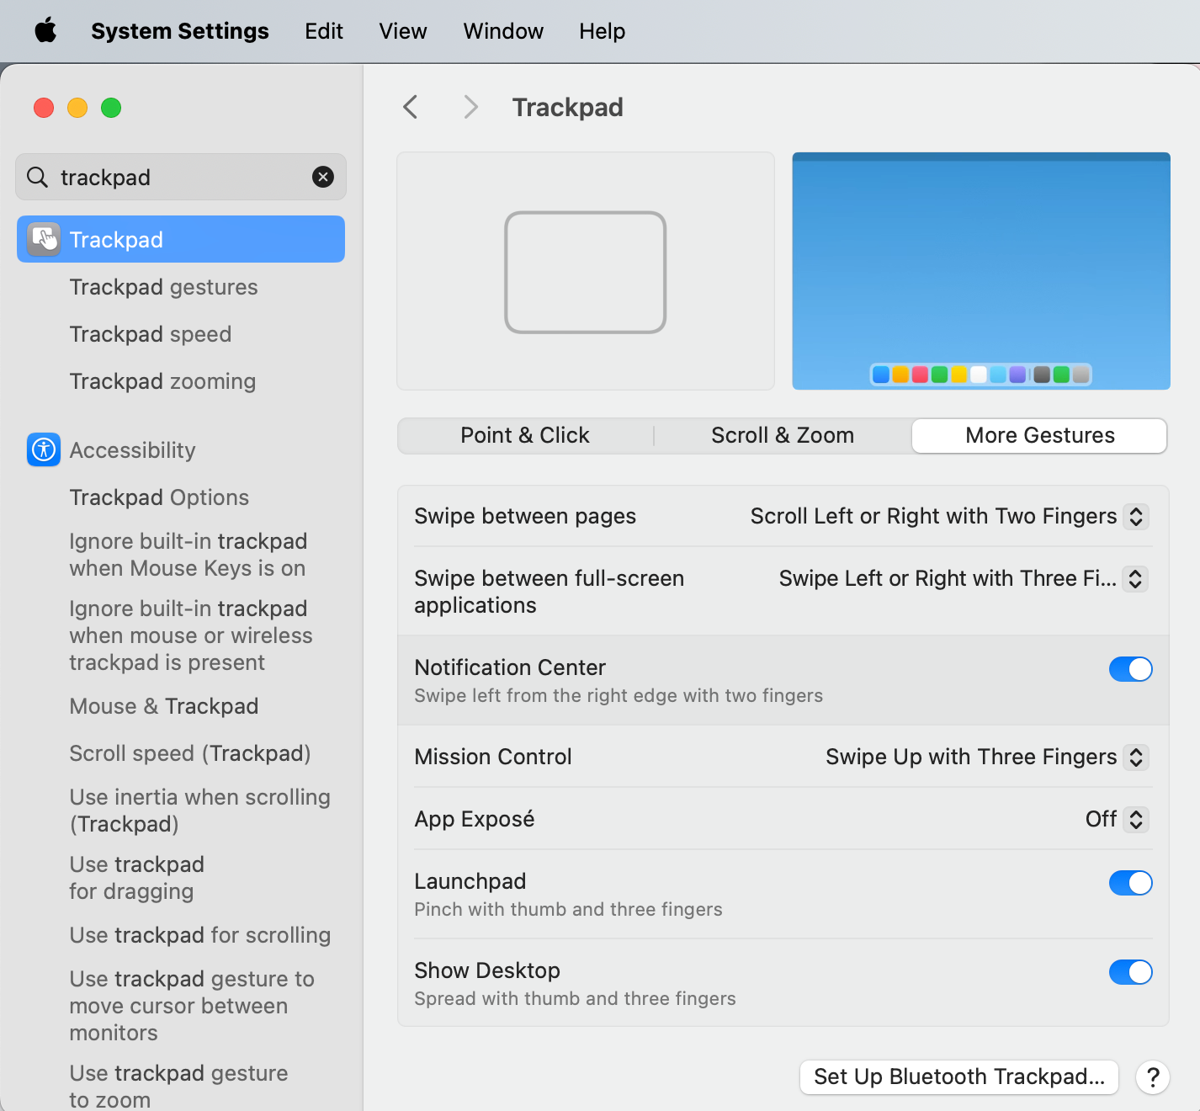Select Trackpad speed search result

(151, 334)
